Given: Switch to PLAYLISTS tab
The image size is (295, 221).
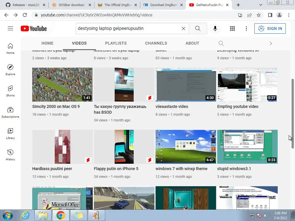Looking at the screenshot, I should [116, 43].
